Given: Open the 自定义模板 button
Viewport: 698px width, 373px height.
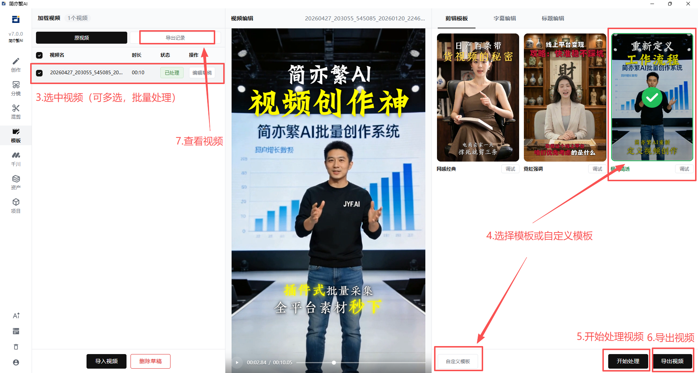Looking at the screenshot, I should point(458,361).
